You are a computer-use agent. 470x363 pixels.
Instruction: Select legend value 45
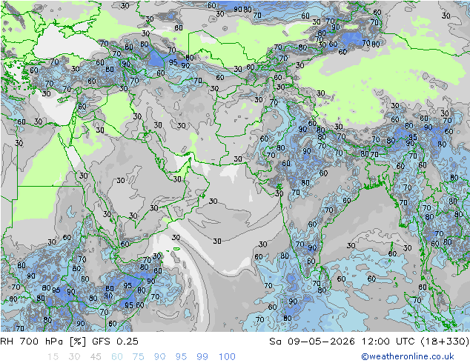point(96,357)
